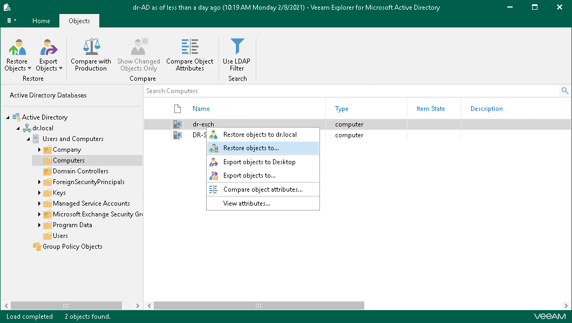This screenshot has height=323, width=572.
Task: Expand the ForeignSecurityPrincipals node
Action: [x=39, y=182]
